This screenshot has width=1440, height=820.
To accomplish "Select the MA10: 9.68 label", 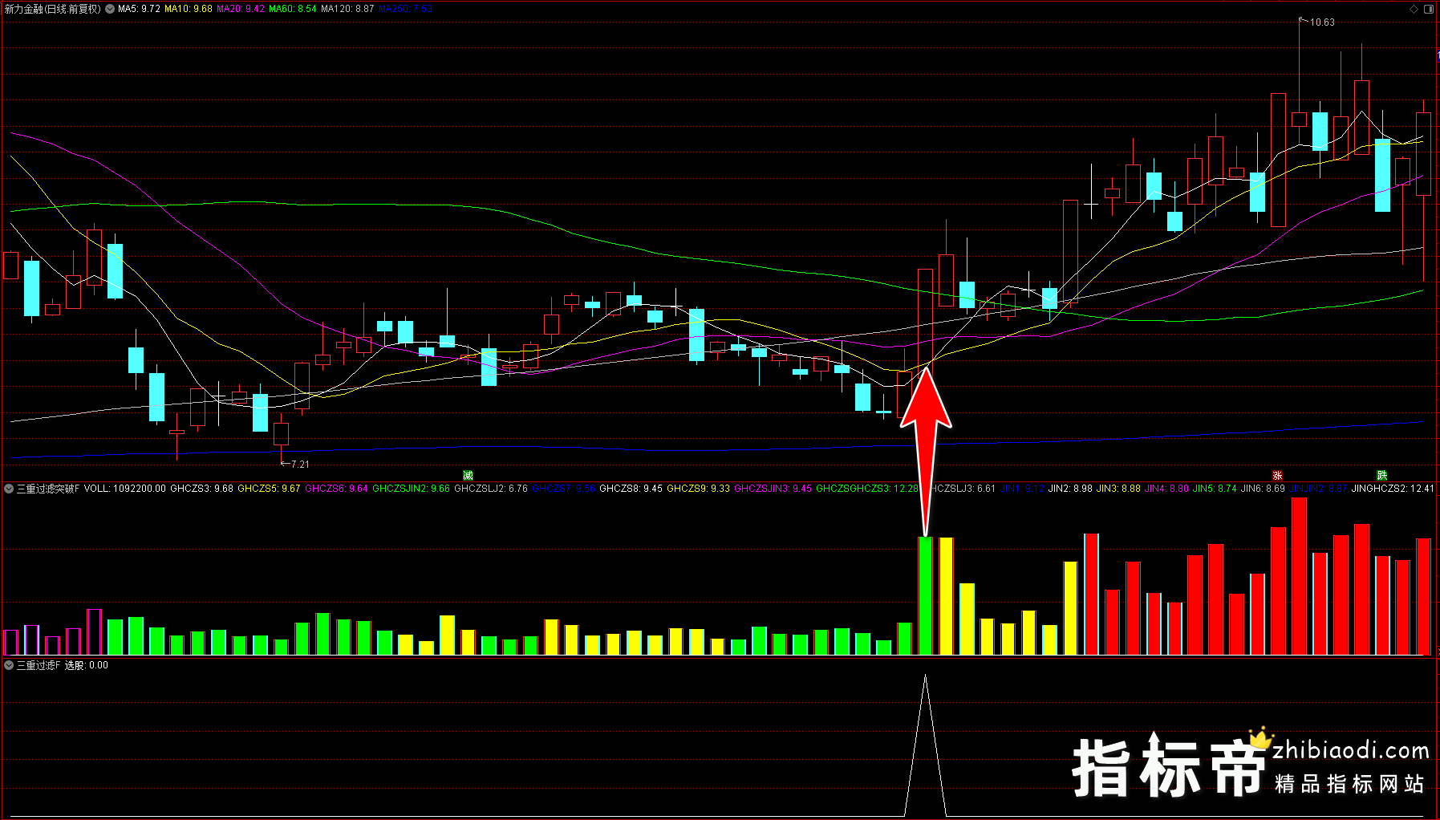I will 189,9.
